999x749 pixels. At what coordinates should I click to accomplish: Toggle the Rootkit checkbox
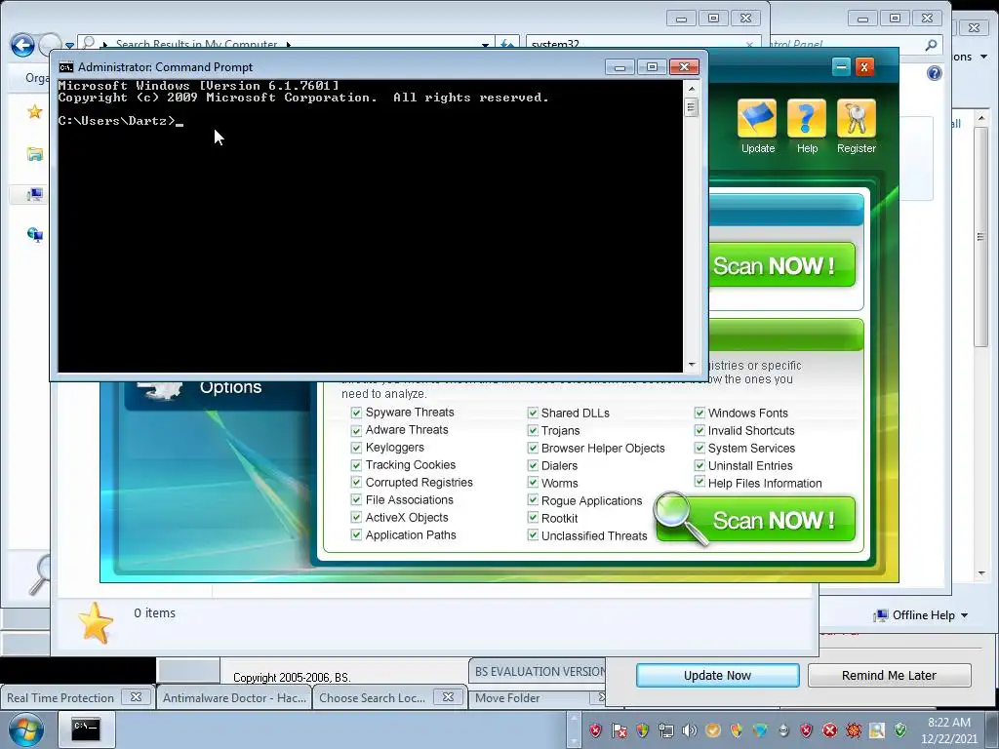(x=533, y=518)
